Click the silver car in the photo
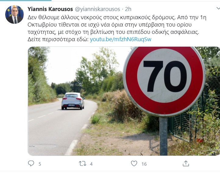The height and width of the screenshot is (173, 220). click(x=73, y=101)
